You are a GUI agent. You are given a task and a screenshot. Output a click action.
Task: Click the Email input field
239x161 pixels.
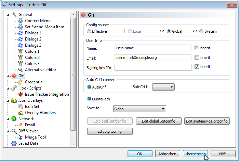click(x=152, y=58)
